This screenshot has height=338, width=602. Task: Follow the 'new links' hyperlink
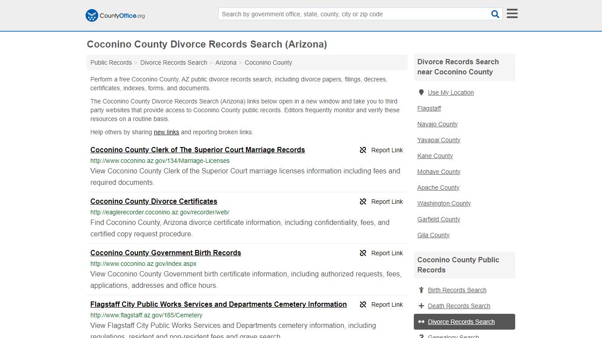[x=167, y=132]
